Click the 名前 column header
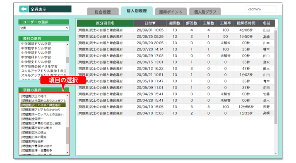 tap(266, 23)
